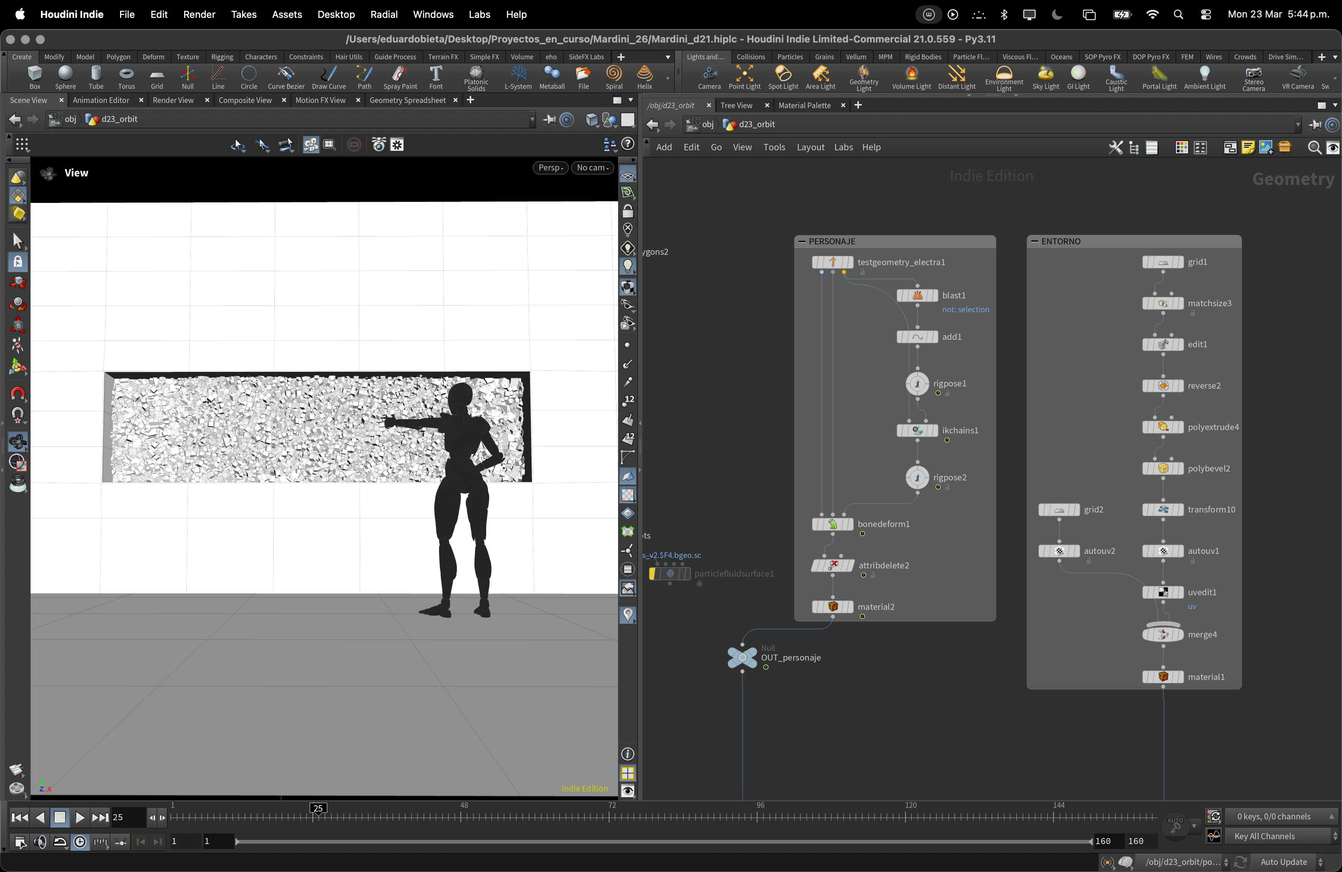Add a Camera from the shelf

[x=709, y=76]
